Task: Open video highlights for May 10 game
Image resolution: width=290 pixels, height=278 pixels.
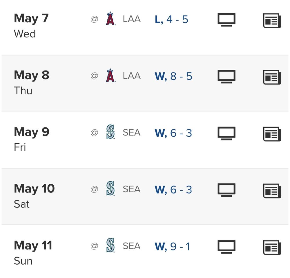Action: coord(226,190)
